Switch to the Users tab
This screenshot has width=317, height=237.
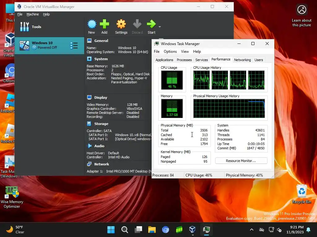point(258,60)
